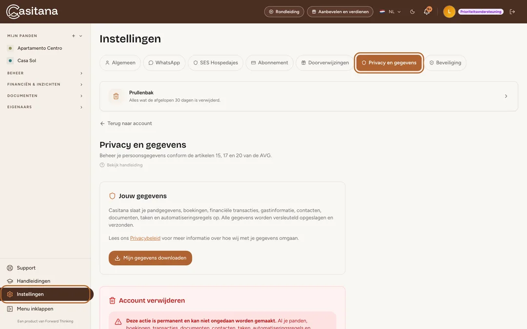Open notifications bell icon
The width and height of the screenshot is (527, 329).
(427, 11)
